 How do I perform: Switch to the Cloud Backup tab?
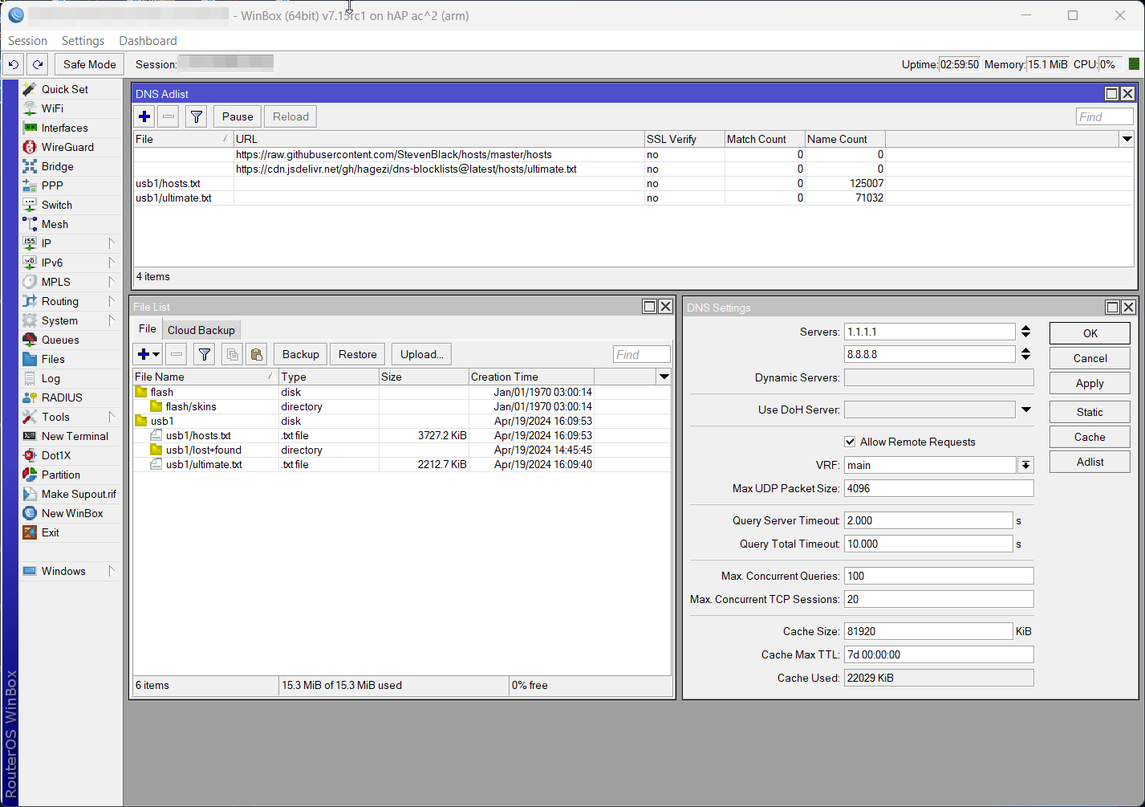[201, 330]
